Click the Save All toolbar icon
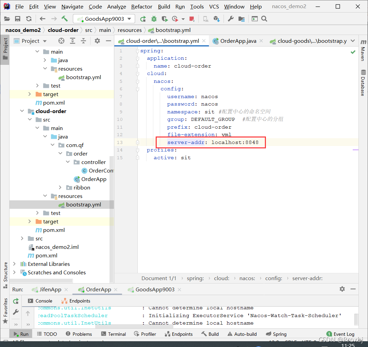The height and width of the screenshot is (347, 368). tap(18, 19)
